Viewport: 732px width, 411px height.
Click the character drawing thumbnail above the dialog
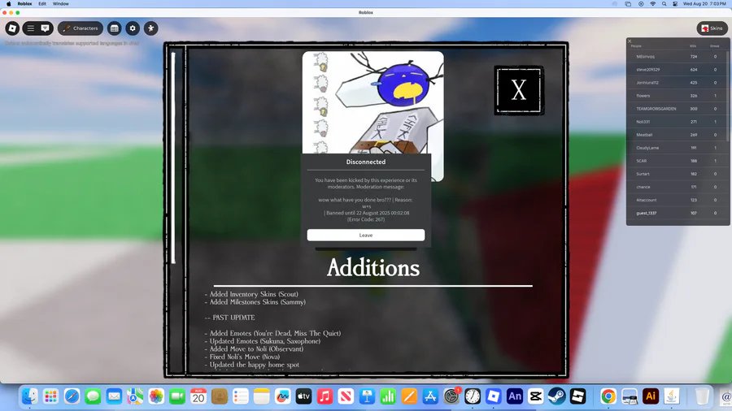coord(373,102)
